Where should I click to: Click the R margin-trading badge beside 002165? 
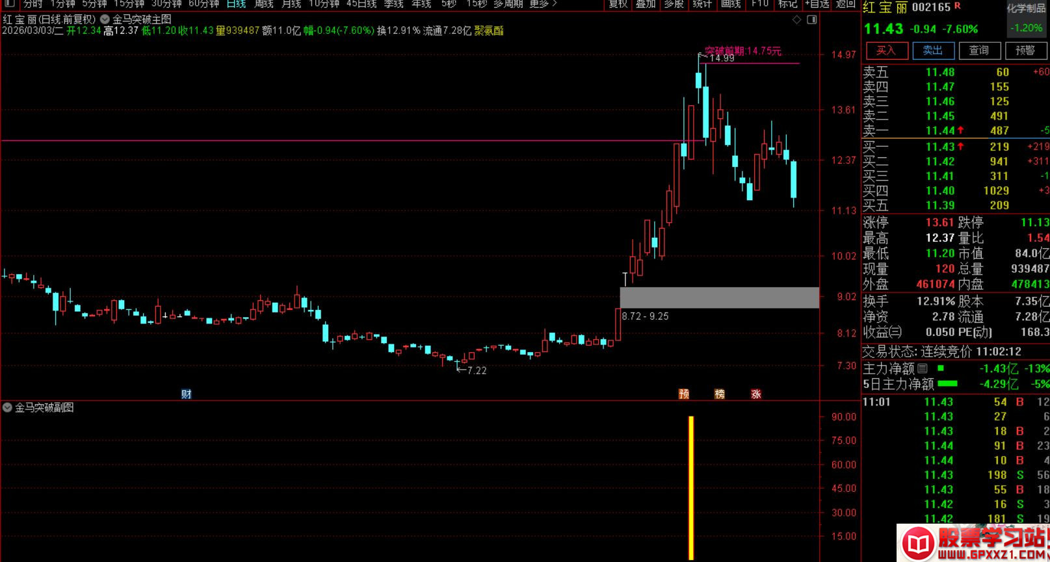click(957, 6)
